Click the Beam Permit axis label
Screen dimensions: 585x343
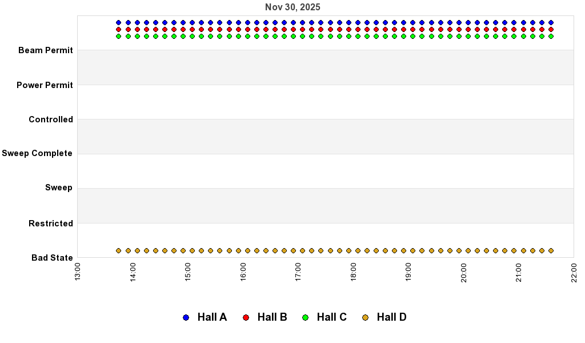click(x=46, y=50)
